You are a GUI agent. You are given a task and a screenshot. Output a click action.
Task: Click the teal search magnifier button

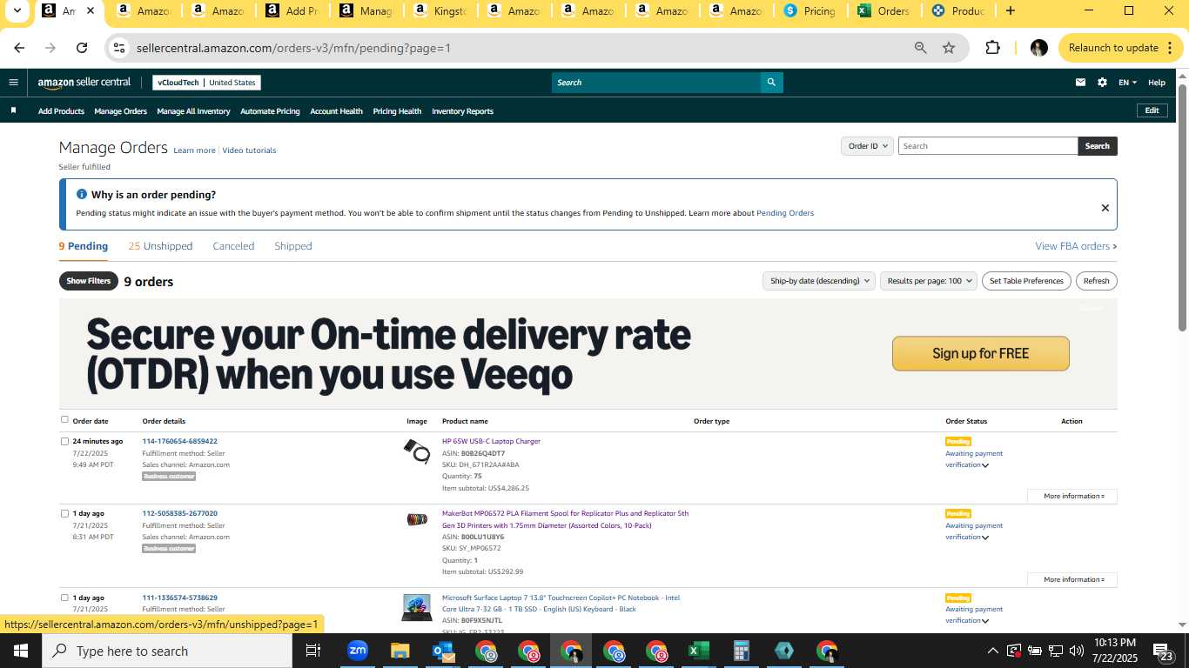(x=771, y=83)
